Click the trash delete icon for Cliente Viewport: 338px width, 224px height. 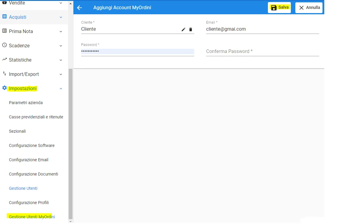click(191, 29)
